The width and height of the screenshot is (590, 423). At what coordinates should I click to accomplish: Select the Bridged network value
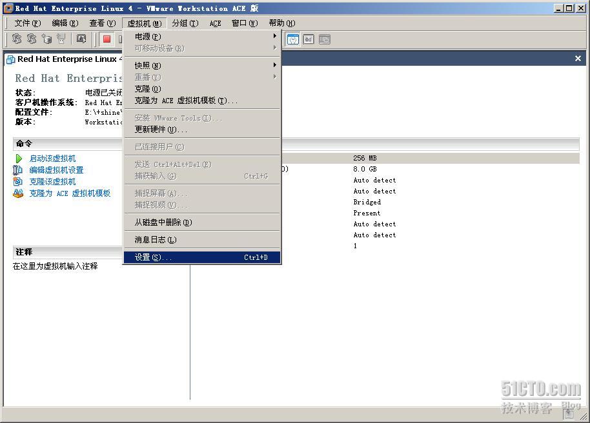(x=367, y=202)
